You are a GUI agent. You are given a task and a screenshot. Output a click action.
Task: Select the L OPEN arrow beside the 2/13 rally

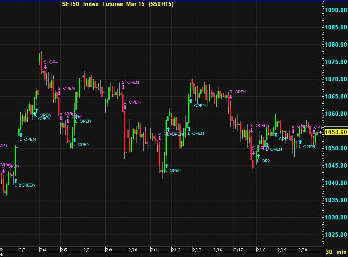pos(190,101)
